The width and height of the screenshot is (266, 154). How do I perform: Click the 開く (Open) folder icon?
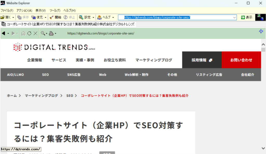coord(3,17)
